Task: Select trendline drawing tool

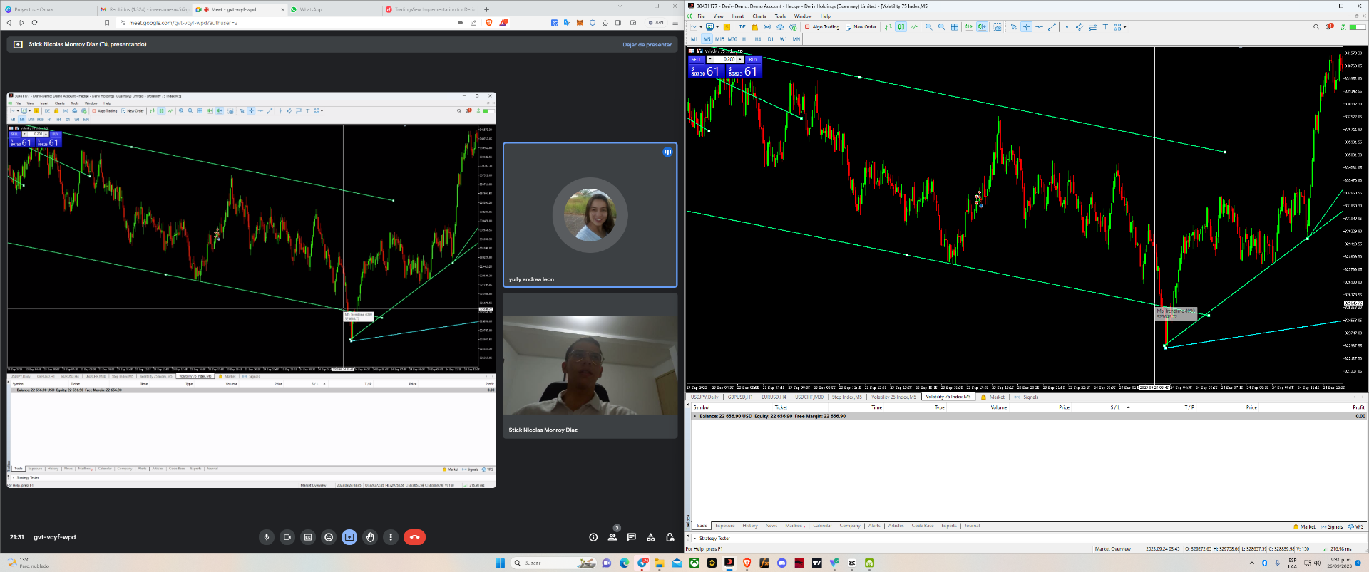Action: [x=1052, y=27]
